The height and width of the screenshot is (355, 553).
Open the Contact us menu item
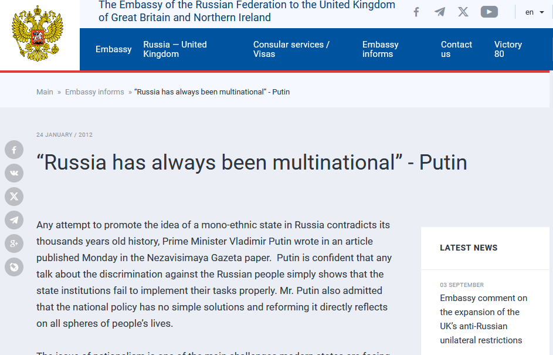456,49
